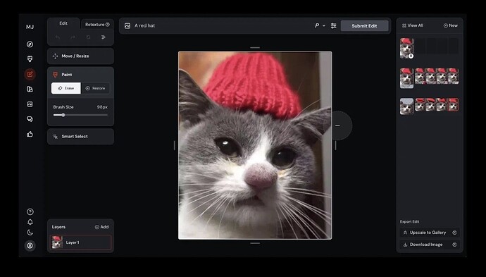The width and height of the screenshot is (486, 277).
Task: Click the sparkle icon beside reset
Action: tap(104, 37)
